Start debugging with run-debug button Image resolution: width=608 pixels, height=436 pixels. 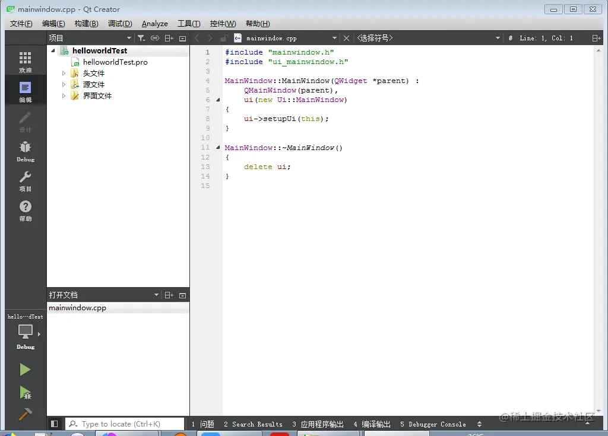tap(25, 393)
